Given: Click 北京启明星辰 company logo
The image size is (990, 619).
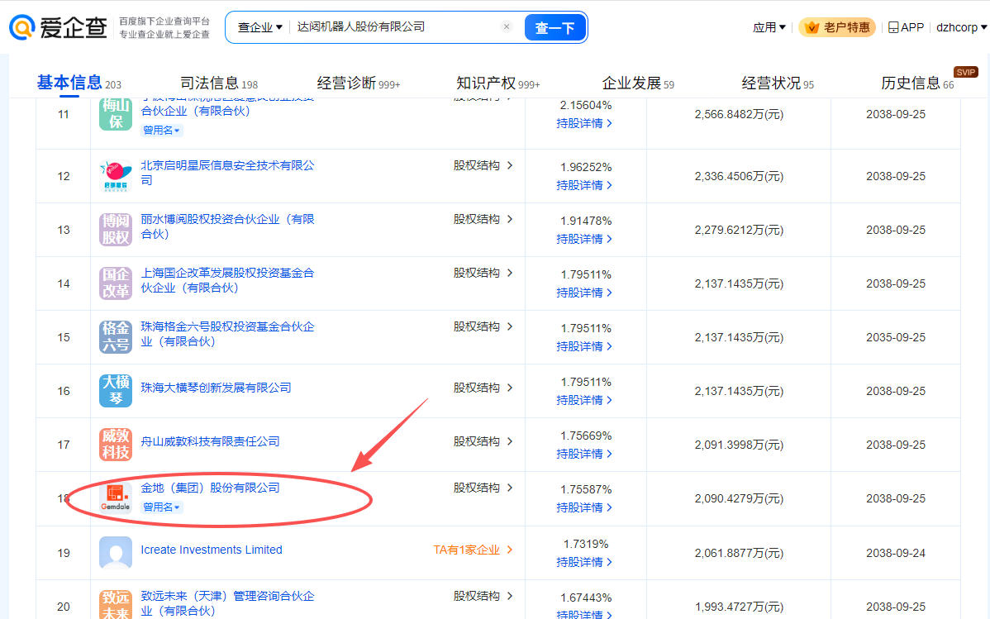Looking at the screenshot, I should click(116, 175).
